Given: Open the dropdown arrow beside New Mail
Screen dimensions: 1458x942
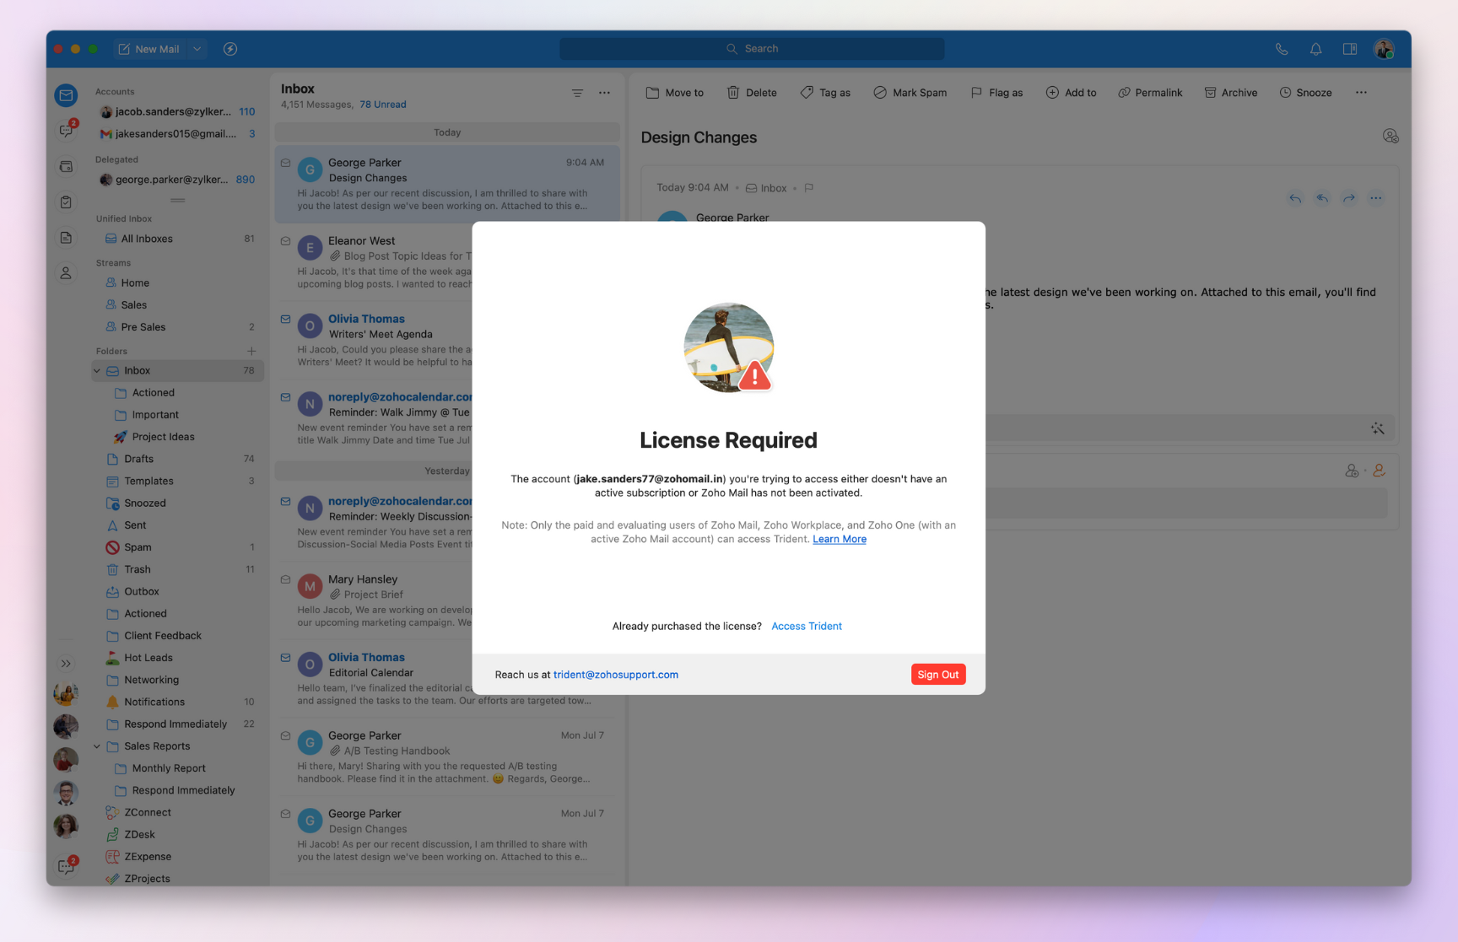Looking at the screenshot, I should click(197, 49).
